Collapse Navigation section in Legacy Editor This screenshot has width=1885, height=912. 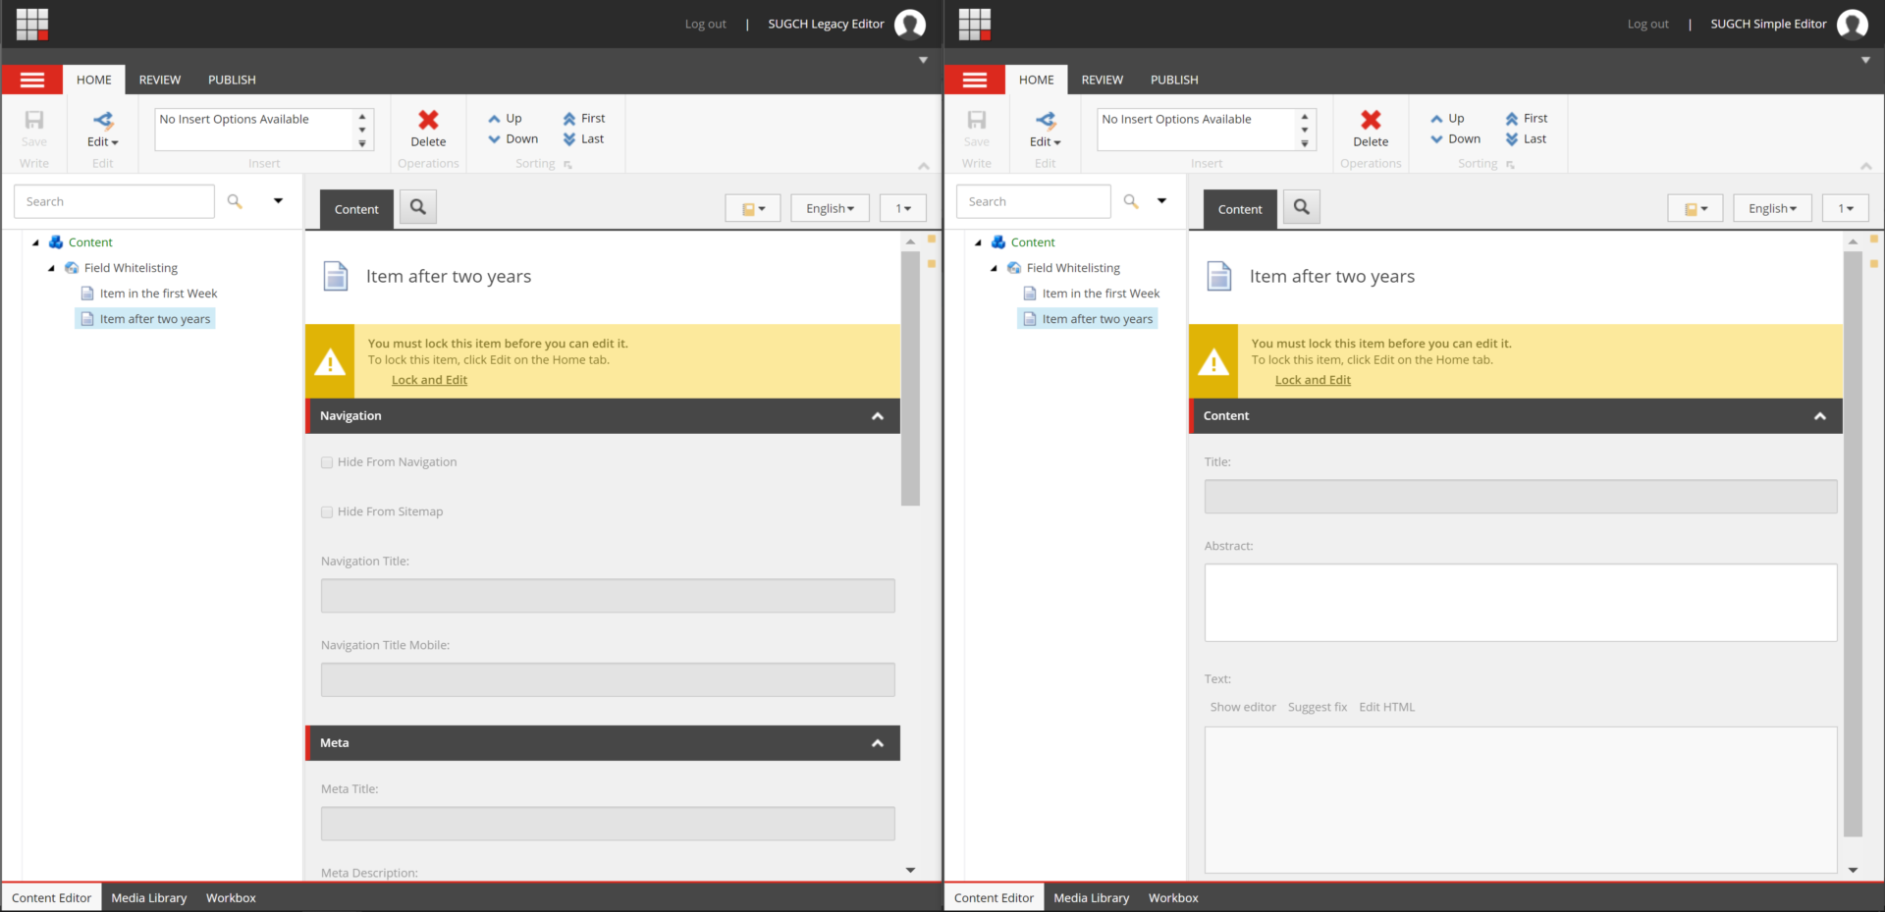(878, 416)
